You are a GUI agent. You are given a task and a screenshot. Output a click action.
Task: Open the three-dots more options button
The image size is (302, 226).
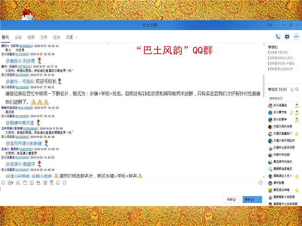tap(296, 37)
